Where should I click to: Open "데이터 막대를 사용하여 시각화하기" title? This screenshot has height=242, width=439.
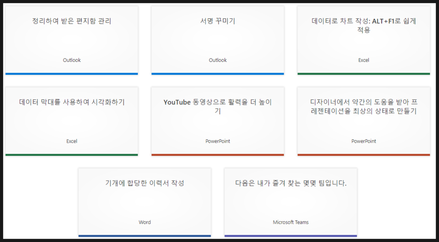coord(72,102)
